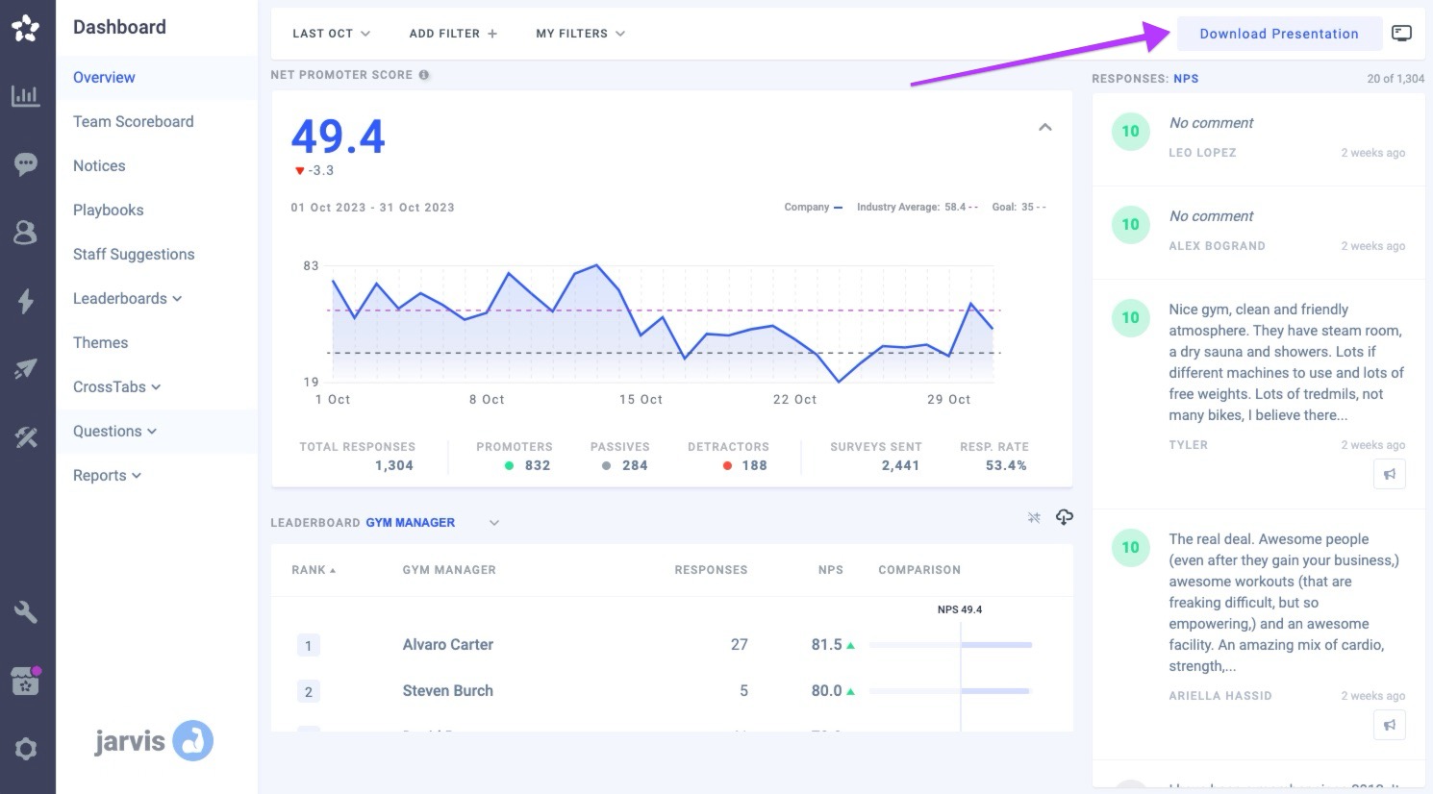Click the bar chart icon in left sidebar
Viewport: 1433px width, 794px height.
pyautogui.click(x=26, y=96)
